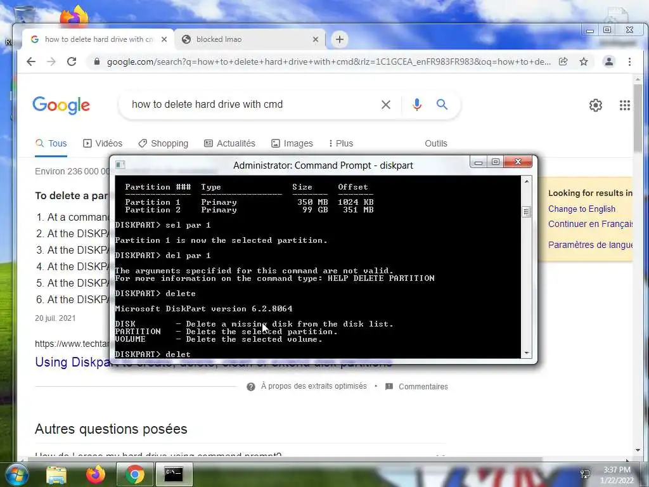Image resolution: width=649 pixels, height=487 pixels.
Task: Click Chrome page vertical scrollbar thumb
Action: pos(638,118)
